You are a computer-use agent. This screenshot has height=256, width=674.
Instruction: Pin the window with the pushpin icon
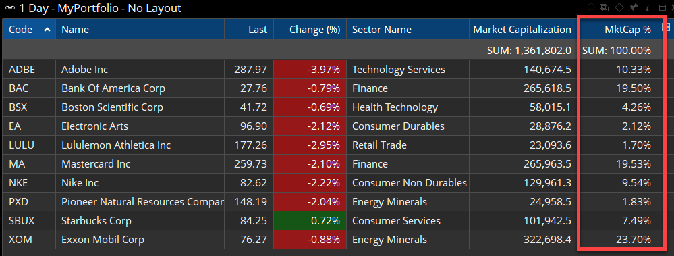[633, 7]
